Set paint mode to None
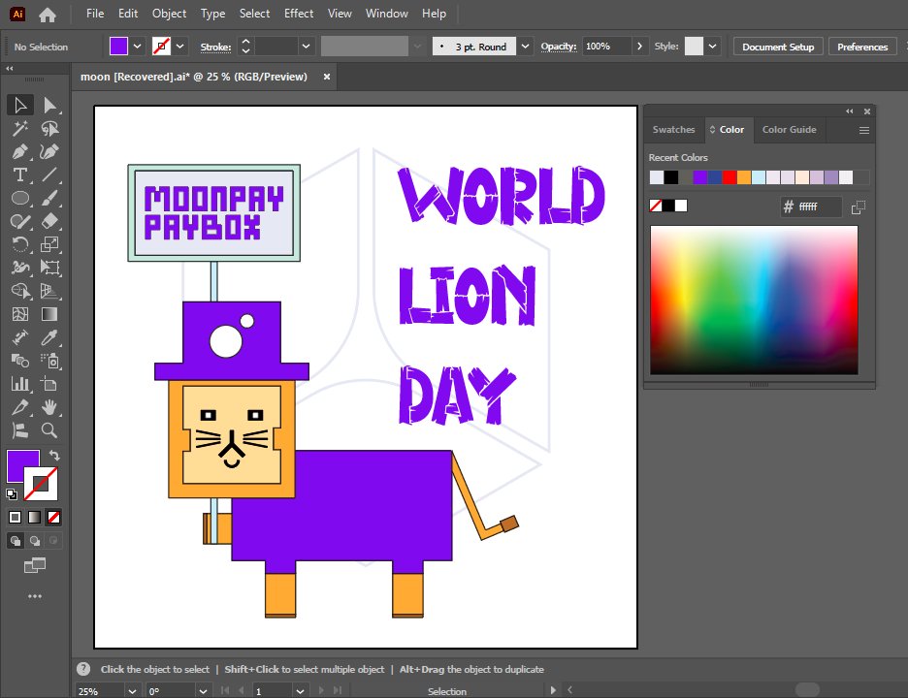Image resolution: width=908 pixels, height=698 pixels. pos(54,517)
